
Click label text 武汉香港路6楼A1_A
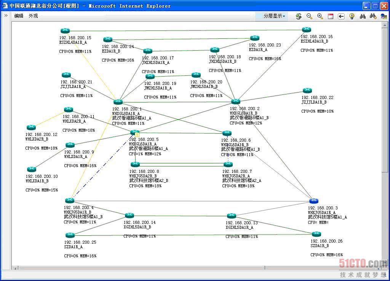click(149, 149)
